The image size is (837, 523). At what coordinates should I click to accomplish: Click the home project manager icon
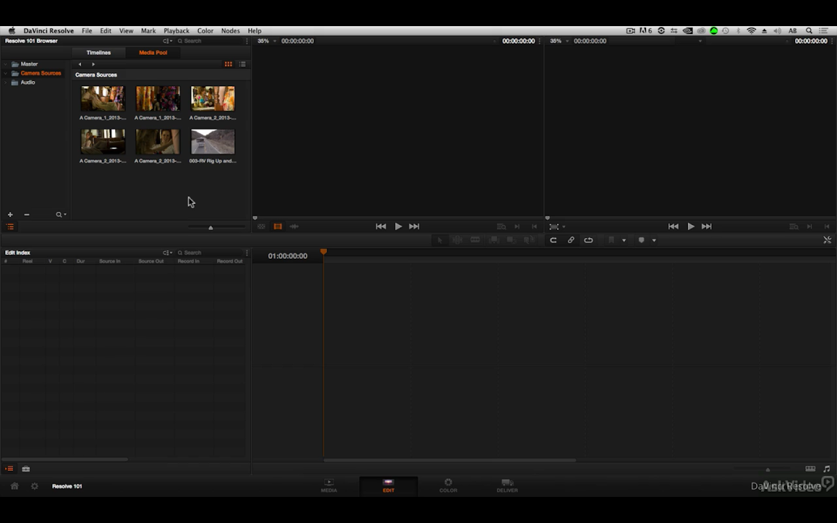(x=14, y=486)
